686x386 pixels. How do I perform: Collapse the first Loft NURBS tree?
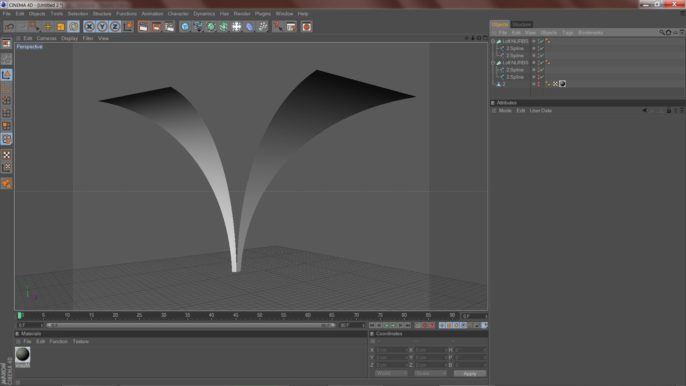tap(493, 41)
